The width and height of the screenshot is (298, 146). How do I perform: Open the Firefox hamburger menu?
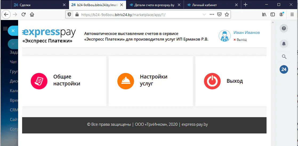click(x=292, y=14)
